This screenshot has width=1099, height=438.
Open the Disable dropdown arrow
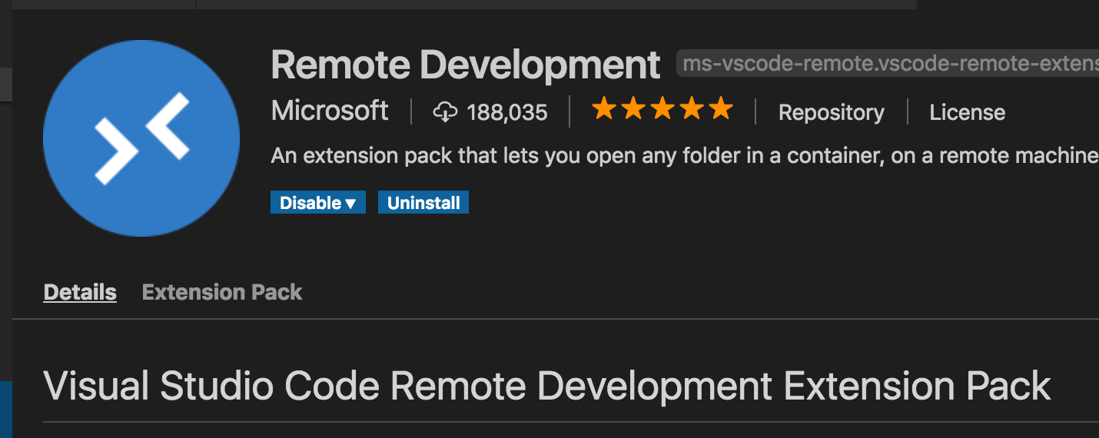[350, 204]
